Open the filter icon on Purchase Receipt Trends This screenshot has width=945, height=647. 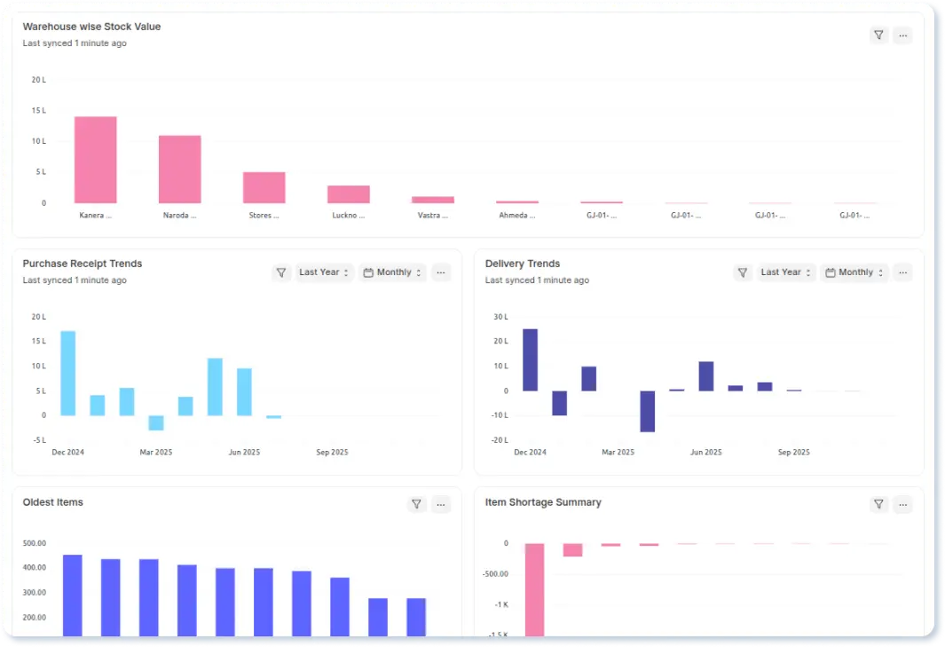pyautogui.click(x=281, y=272)
